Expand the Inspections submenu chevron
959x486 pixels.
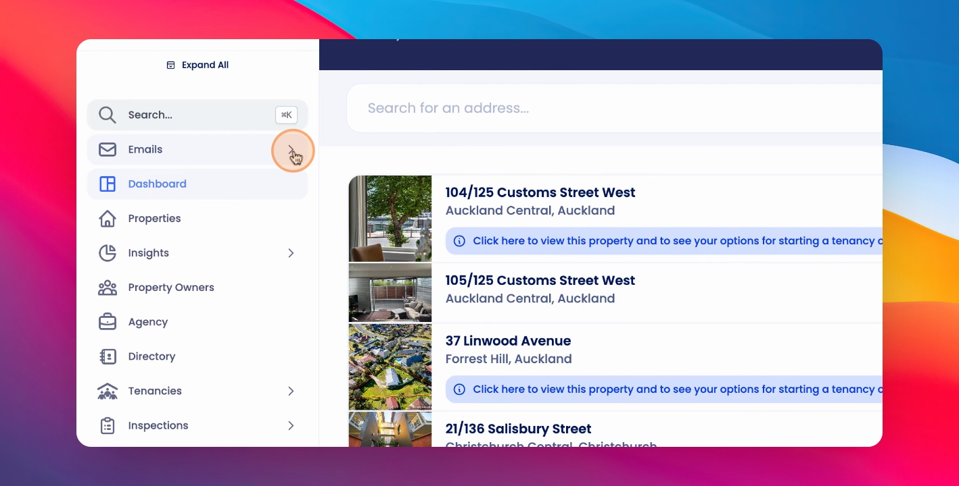point(291,425)
